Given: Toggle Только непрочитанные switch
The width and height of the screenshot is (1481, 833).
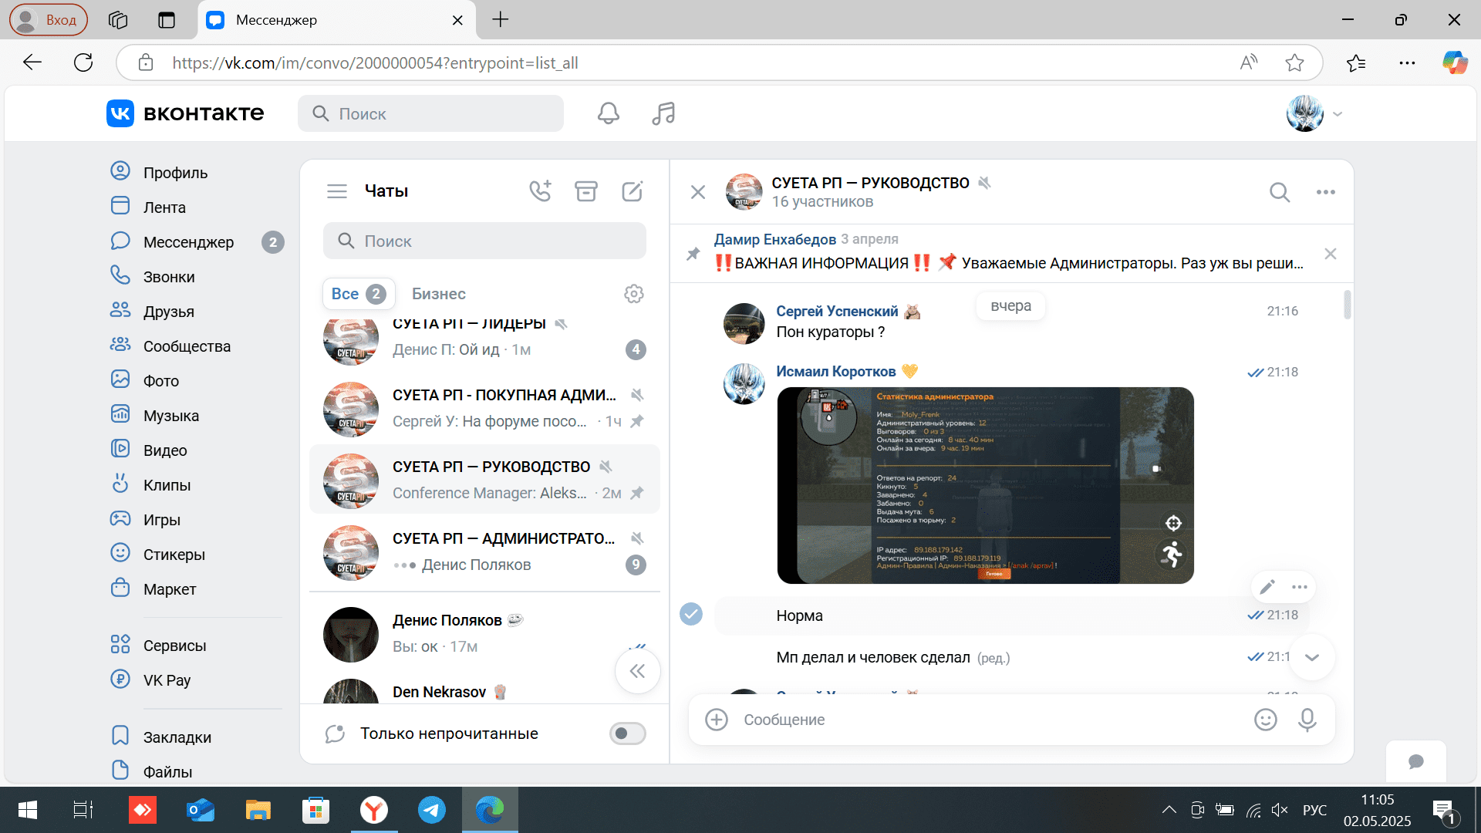Looking at the screenshot, I should click(x=627, y=734).
